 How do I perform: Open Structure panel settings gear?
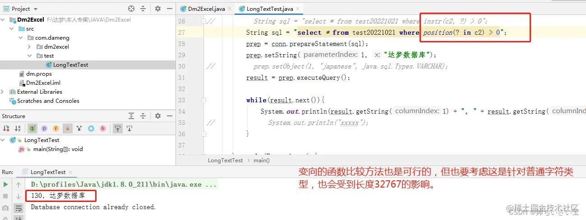click(x=158, y=116)
